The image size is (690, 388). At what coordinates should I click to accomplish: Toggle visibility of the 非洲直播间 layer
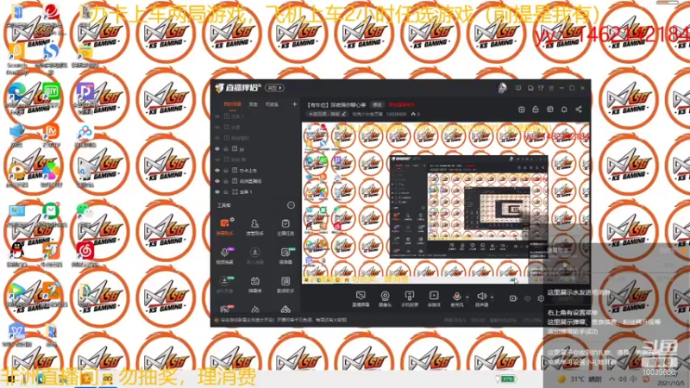[217, 181]
